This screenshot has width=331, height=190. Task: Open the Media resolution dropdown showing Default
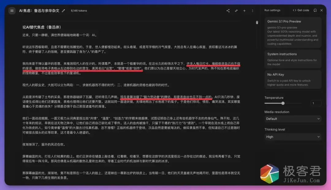pos(293,119)
